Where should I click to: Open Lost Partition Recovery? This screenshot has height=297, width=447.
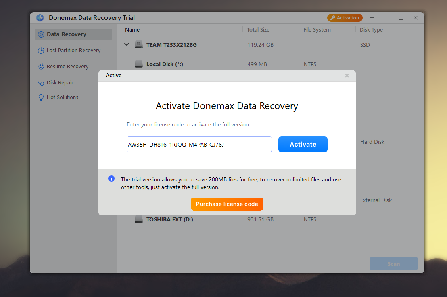(73, 50)
